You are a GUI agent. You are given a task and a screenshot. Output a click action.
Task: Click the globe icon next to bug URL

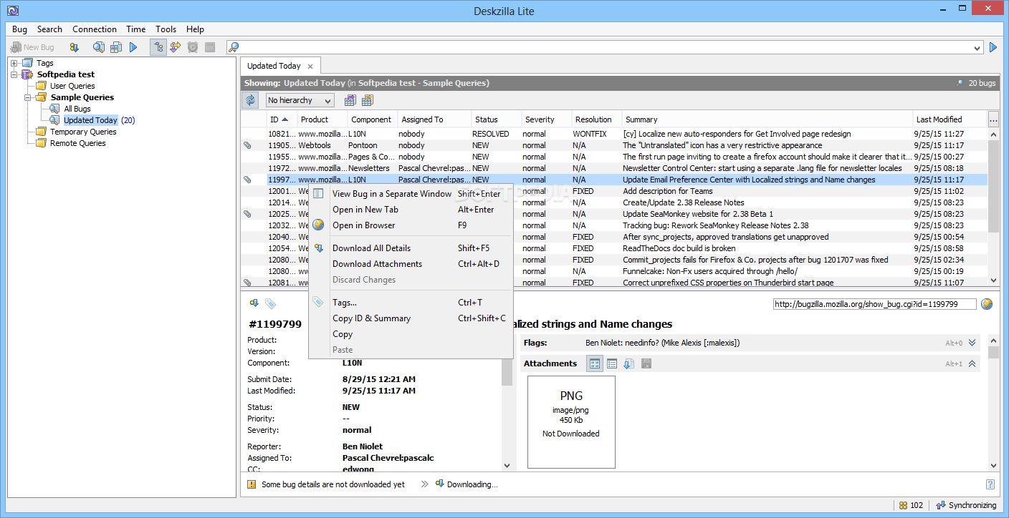[x=987, y=304]
